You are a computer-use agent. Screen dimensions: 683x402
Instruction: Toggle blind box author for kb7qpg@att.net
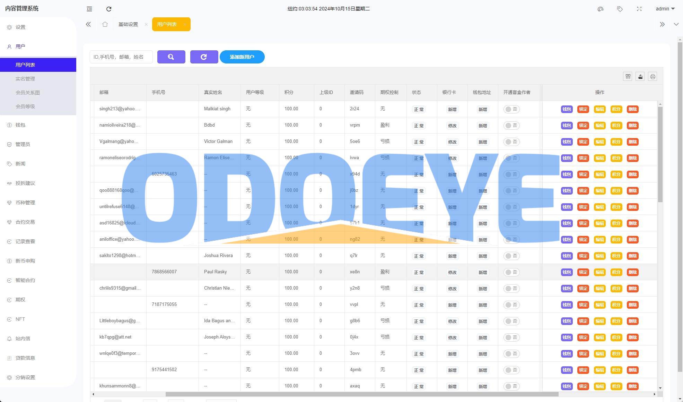511,337
